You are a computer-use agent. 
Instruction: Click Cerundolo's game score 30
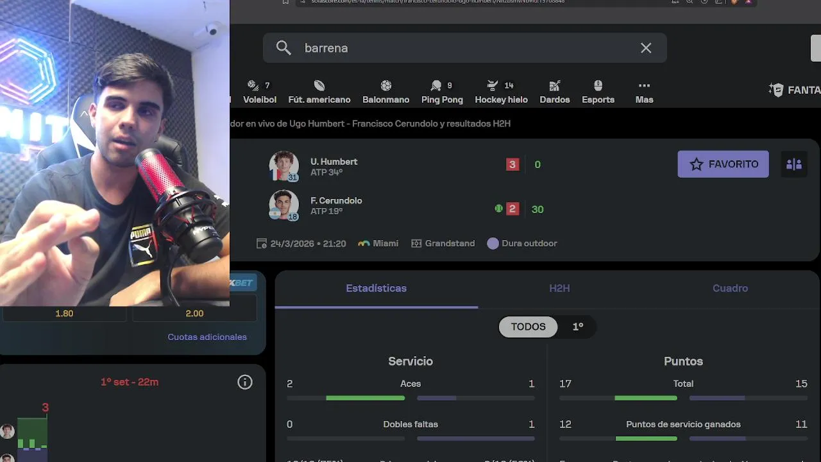coord(537,209)
